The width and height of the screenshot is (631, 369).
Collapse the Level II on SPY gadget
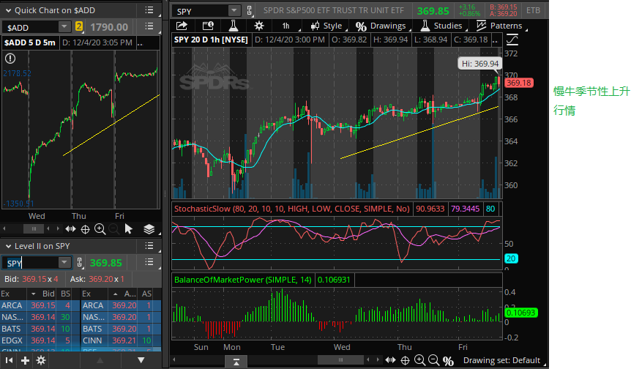(8, 246)
